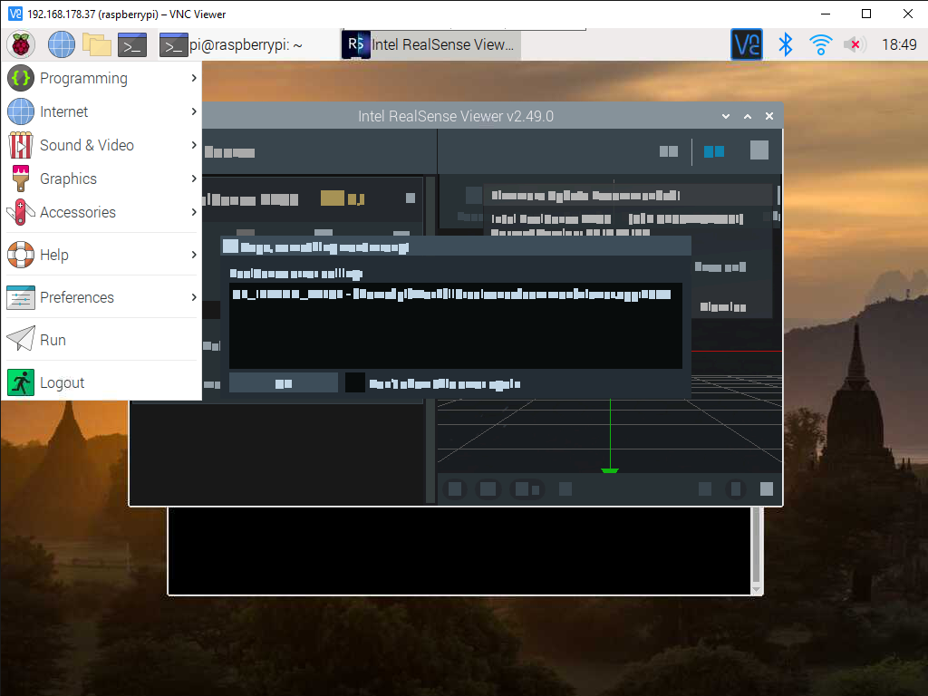Open the Sound & Video menu entry

click(101, 145)
